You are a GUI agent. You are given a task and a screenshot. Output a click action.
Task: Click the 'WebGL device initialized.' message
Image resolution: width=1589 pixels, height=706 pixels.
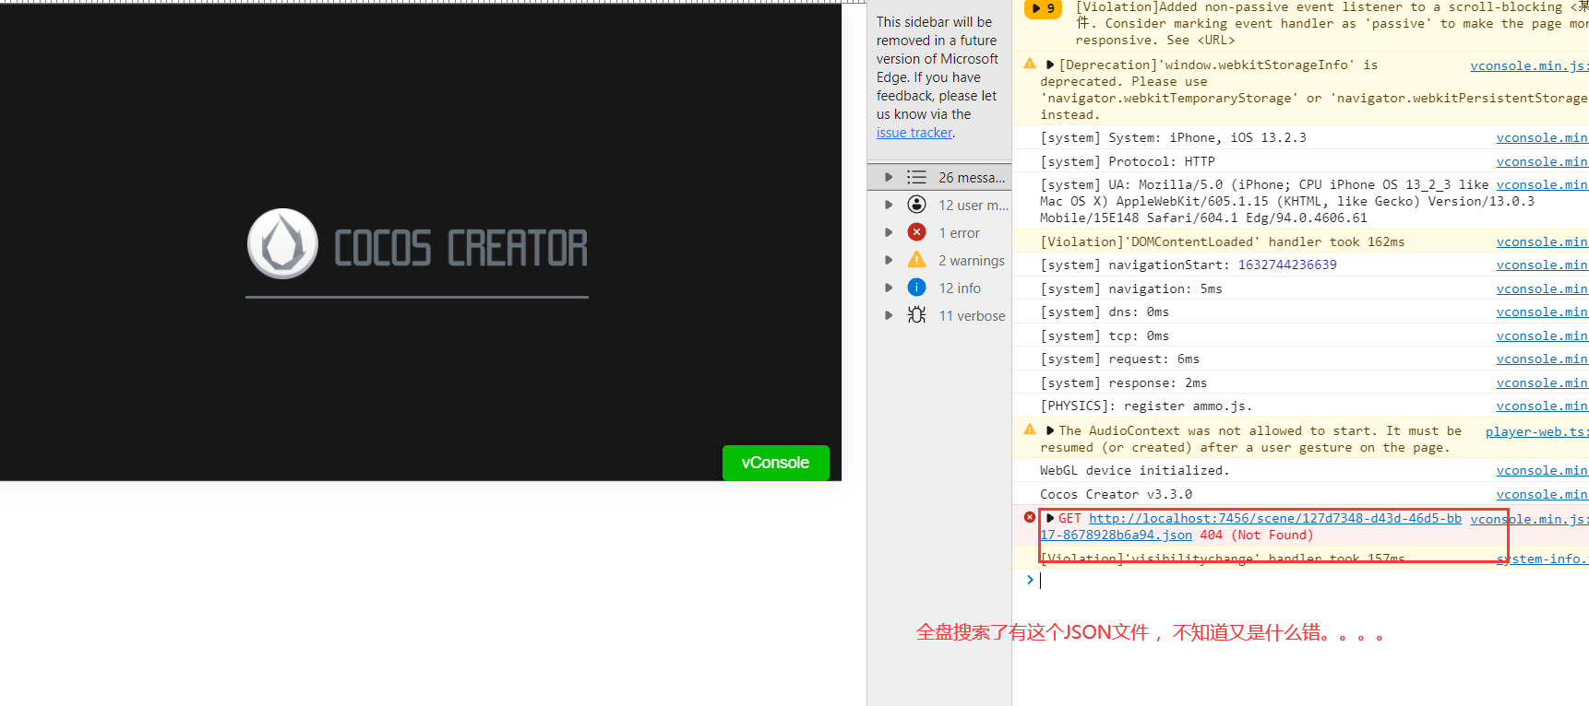pos(1134,470)
